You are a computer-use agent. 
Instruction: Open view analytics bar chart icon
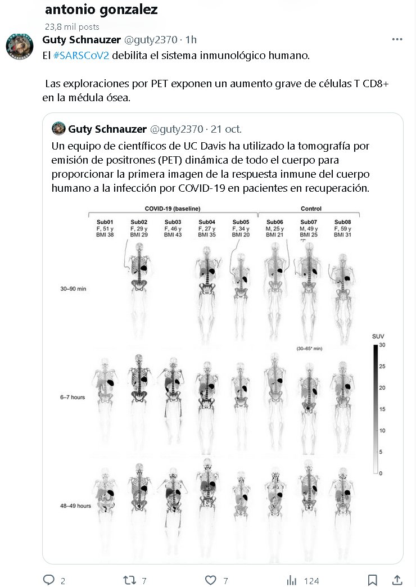[x=292, y=580]
